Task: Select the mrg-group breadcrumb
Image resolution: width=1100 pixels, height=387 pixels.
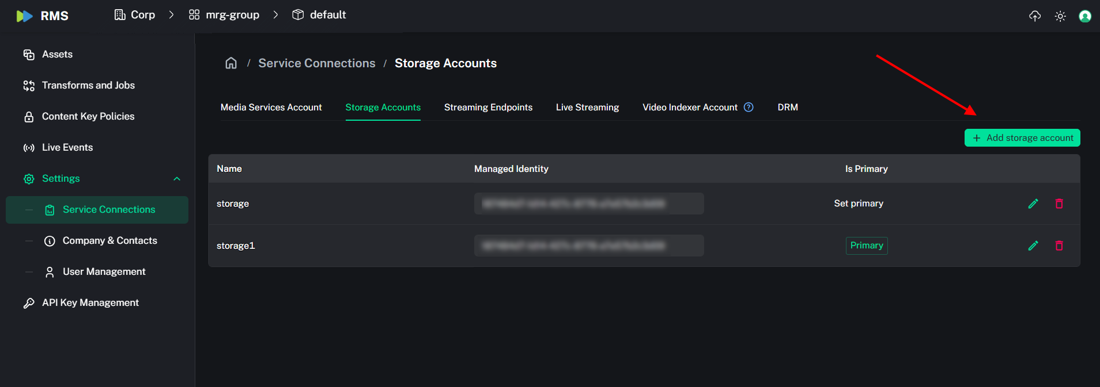Action: pyautogui.click(x=224, y=15)
